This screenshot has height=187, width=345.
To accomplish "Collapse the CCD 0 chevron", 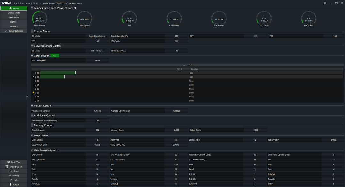I will 184,65.
